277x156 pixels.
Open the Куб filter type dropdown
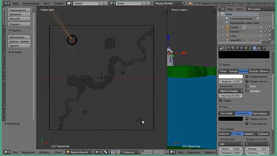(x=231, y=144)
